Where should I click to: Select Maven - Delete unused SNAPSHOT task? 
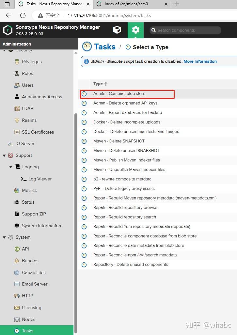158,151
